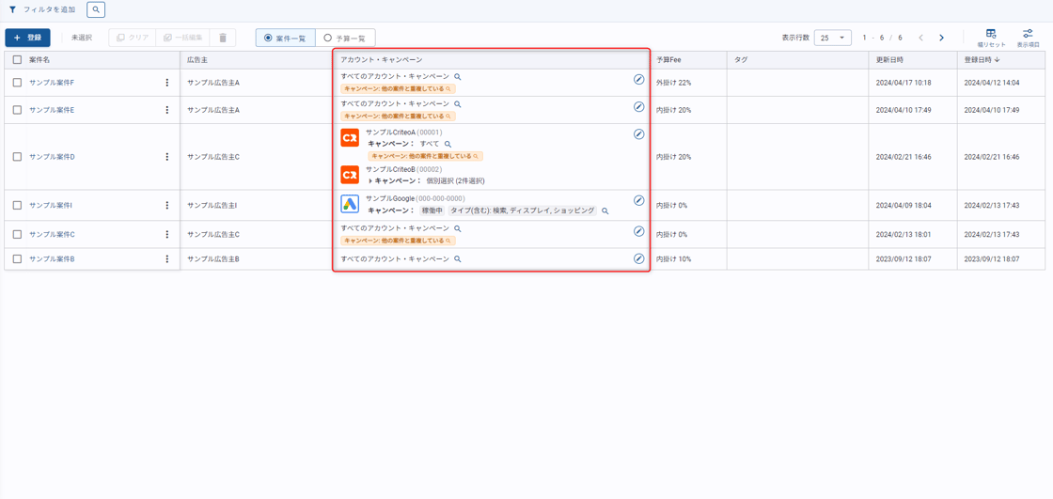This screenshot has height=499, width=1053.
Task: Click the search magnifier icon beside フィルタを追加
Action: coord(96,9)
